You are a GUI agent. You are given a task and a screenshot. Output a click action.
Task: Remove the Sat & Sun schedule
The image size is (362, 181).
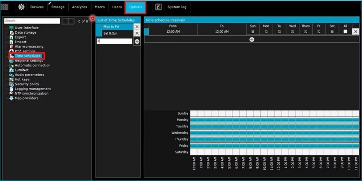pyautogui.click(x=137, y=34)
